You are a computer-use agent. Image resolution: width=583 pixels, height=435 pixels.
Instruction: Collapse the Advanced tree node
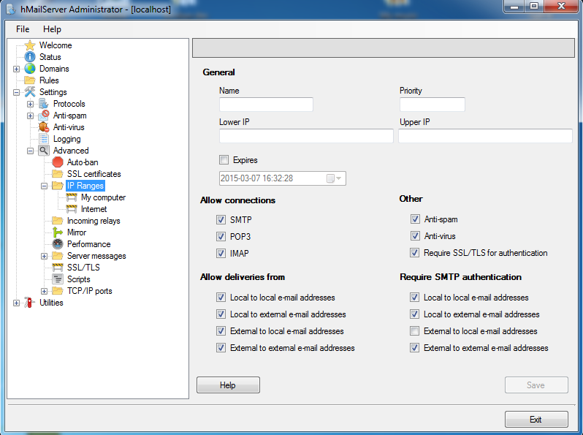pos(30,151)
